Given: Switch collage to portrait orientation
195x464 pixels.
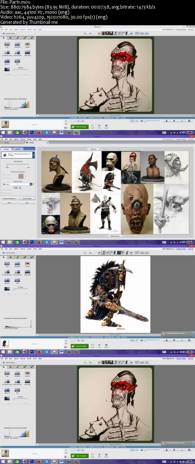Looking at the screenshot, I should (x=20, y=187).
